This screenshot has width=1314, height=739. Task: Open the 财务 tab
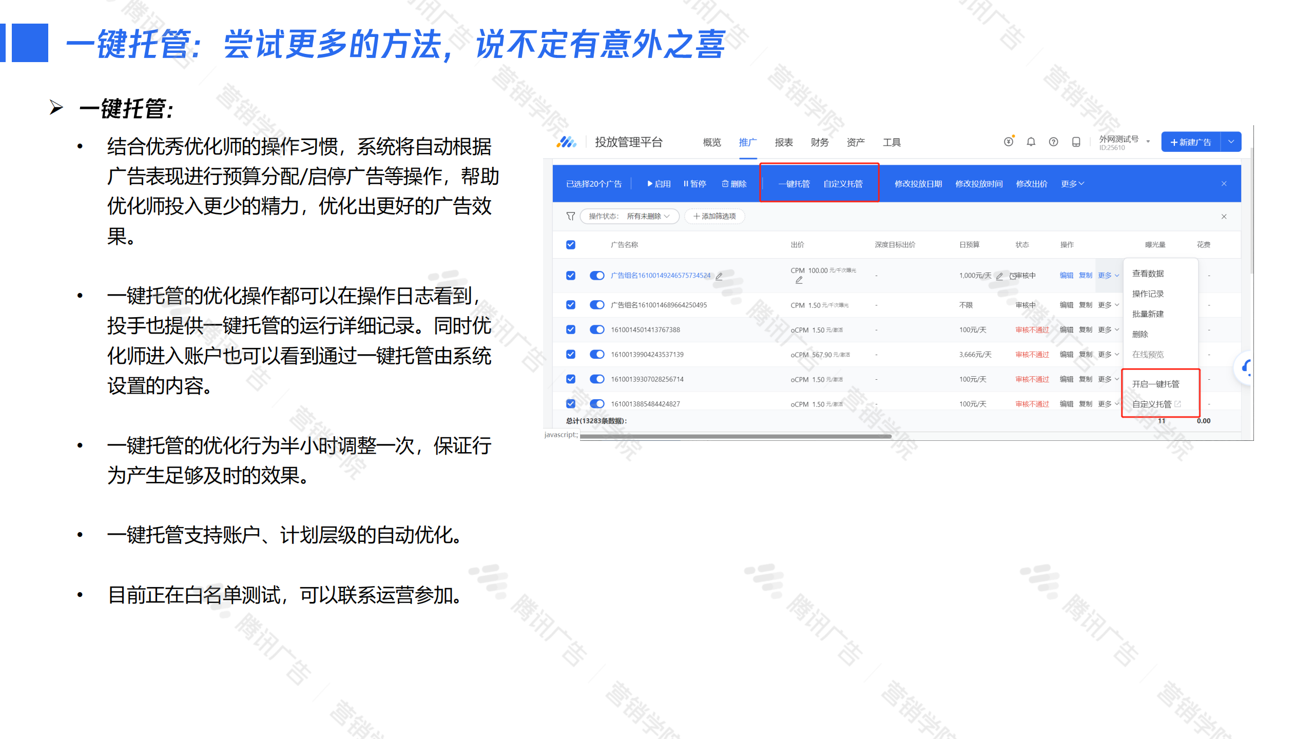pos(820,142)
